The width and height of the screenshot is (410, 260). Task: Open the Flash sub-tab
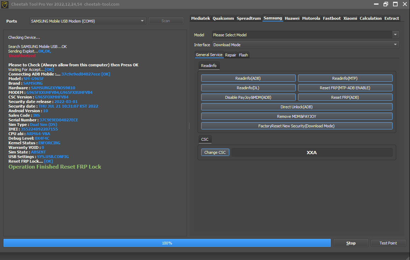244,55
